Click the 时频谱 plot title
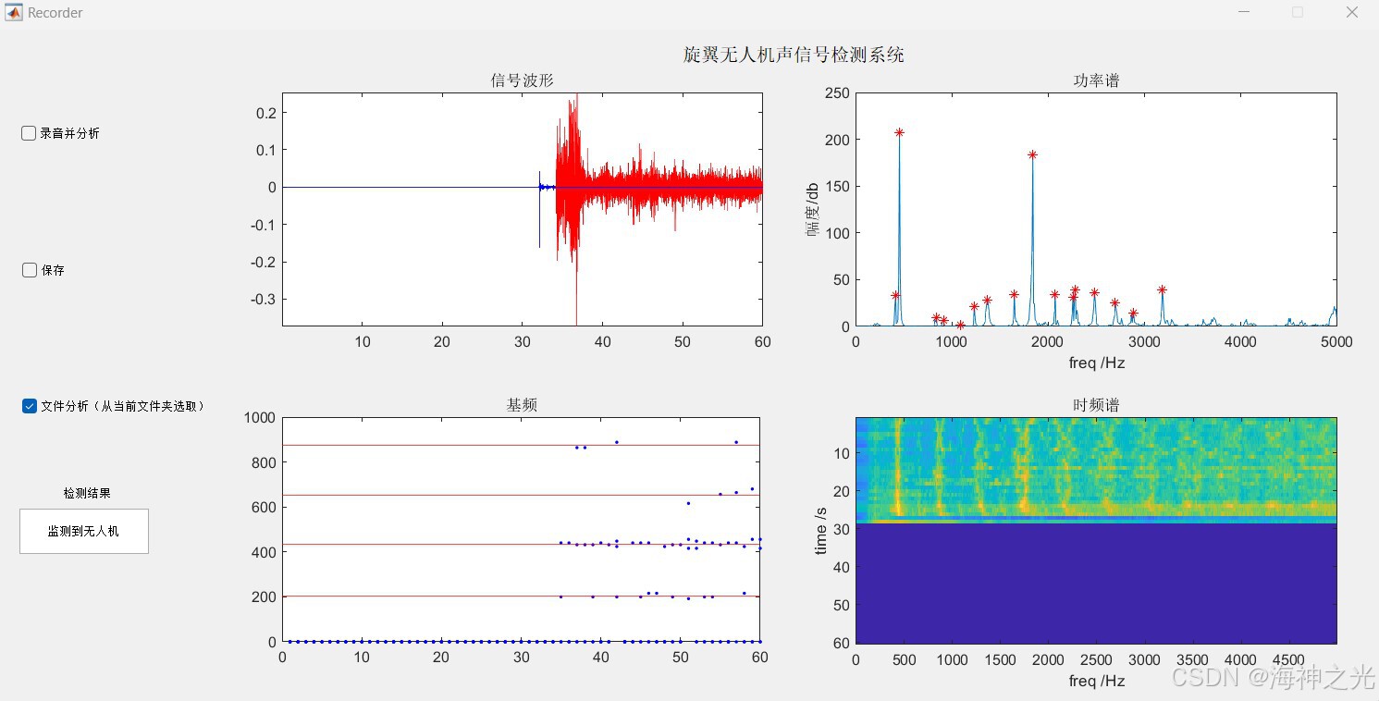Screen dimensions: 1379x701 (x=1096, y=405)
